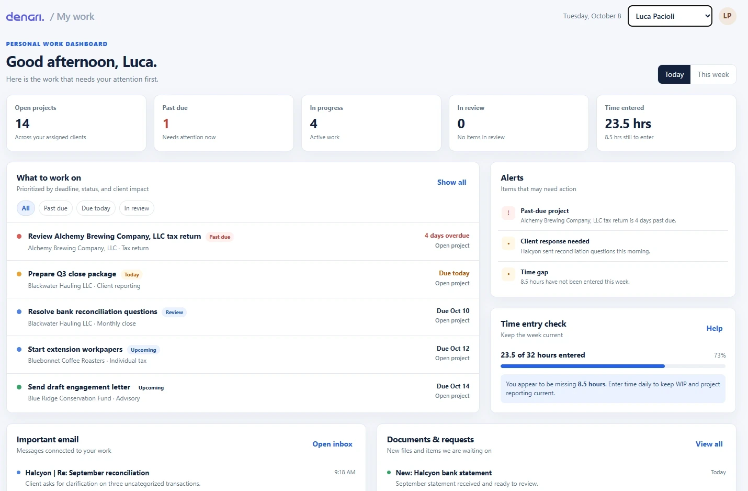This screenshot has width=748, height=491.
Task: Click the time entry progress bar
Action: pos(613,366)
